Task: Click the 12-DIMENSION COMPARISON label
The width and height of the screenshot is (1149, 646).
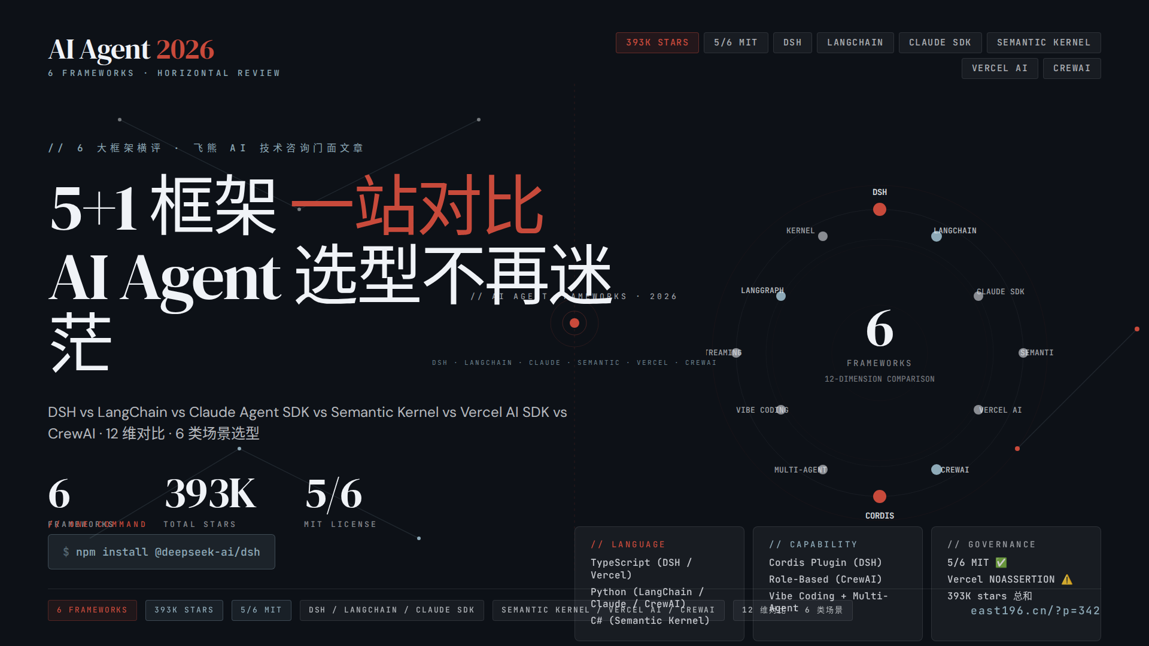Action: 880,379
